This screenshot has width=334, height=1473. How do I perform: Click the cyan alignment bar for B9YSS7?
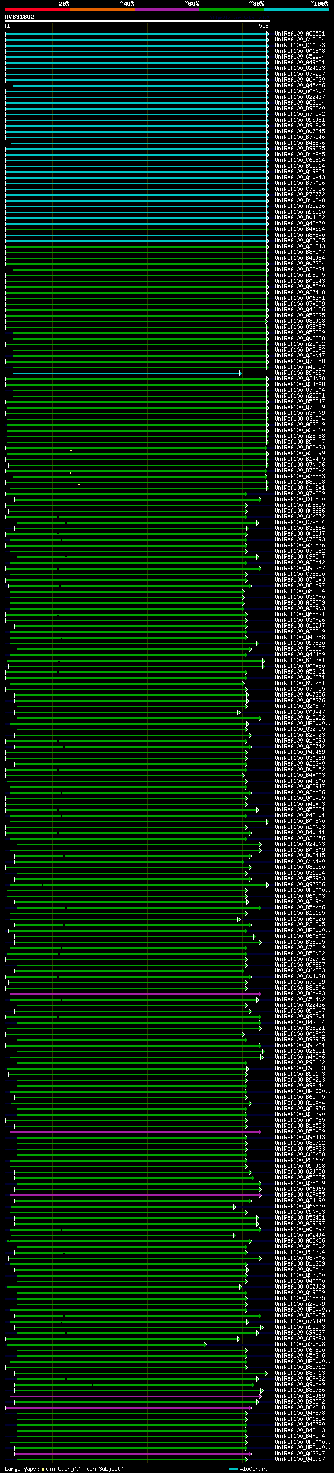click(127, 374)
